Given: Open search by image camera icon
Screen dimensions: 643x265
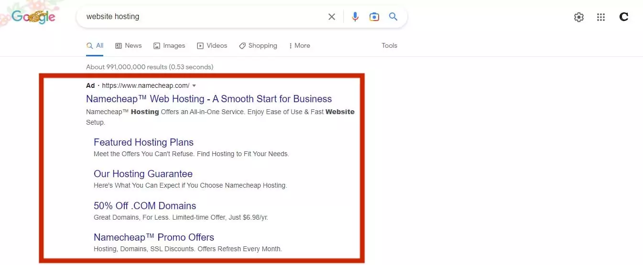Looking at the screenshot, I should pos(374,17).
